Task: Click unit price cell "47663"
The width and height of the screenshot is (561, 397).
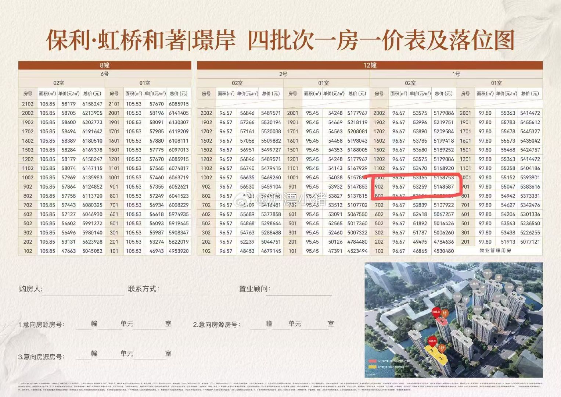Action: 69,251
